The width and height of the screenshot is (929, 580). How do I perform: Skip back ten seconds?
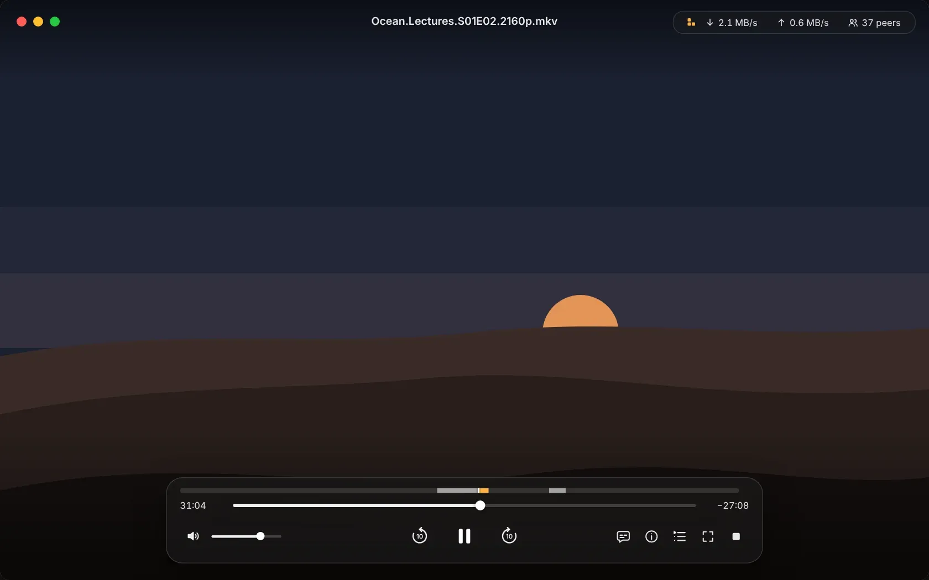coord(420,536)
